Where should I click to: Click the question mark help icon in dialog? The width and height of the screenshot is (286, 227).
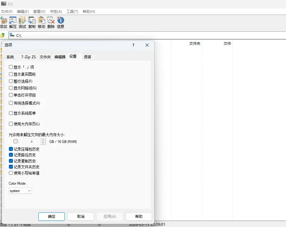coord(133,45)
